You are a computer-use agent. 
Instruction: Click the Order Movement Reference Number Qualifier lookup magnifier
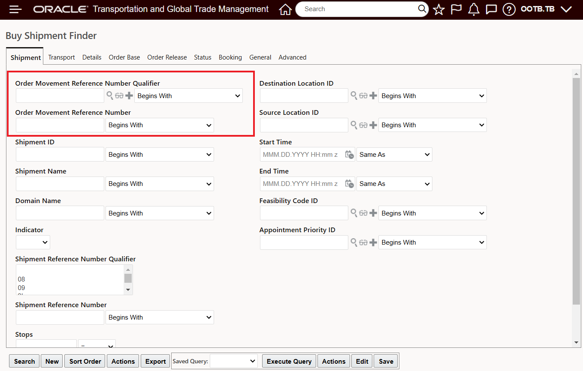tap(110, 96)
